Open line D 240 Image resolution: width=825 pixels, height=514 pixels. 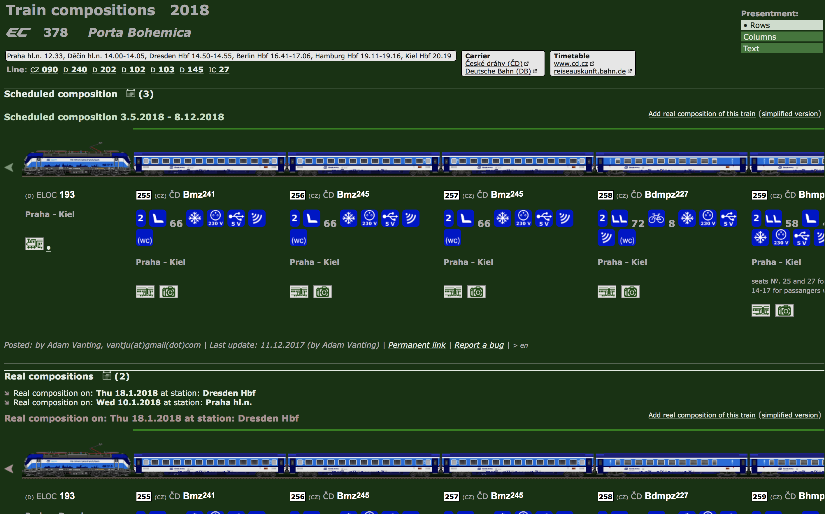(x=75, y=70)
